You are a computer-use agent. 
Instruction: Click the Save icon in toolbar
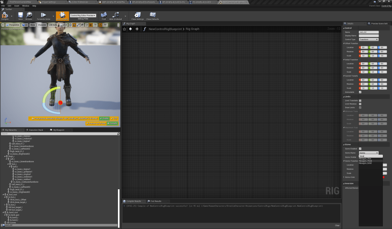click(20, 16)
